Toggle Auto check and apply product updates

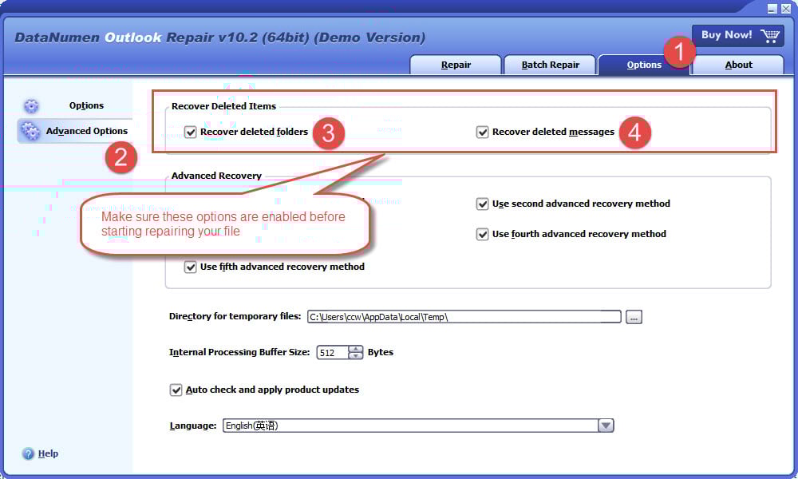tap(176, 390)
